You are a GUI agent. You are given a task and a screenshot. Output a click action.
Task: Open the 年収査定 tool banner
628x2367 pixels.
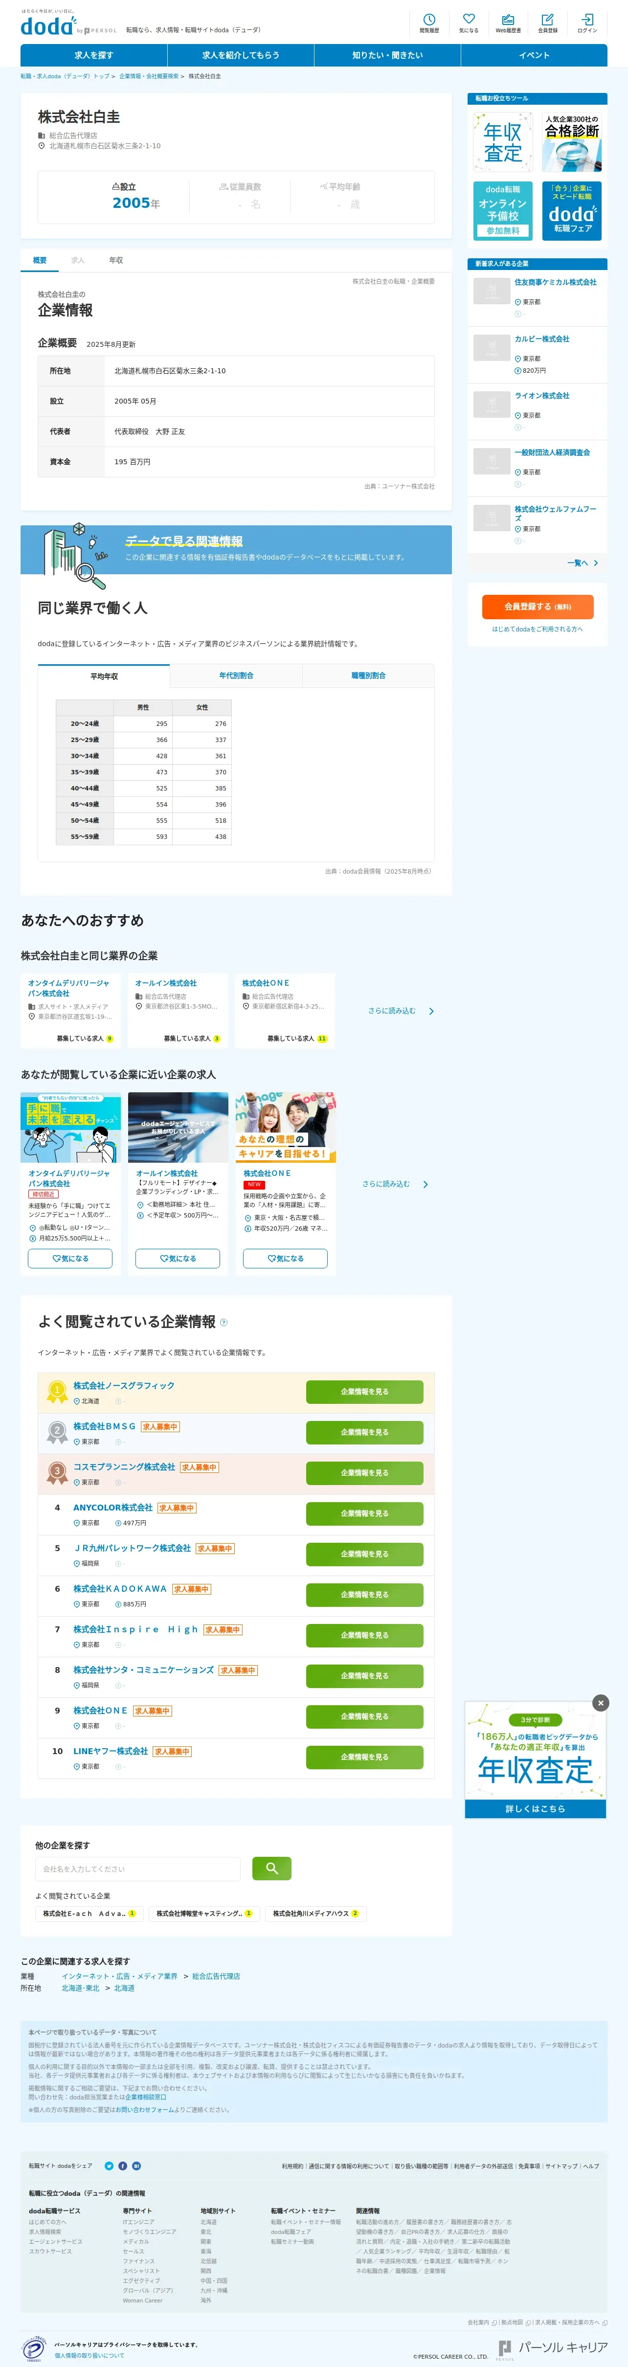click(x=503, y=142)
